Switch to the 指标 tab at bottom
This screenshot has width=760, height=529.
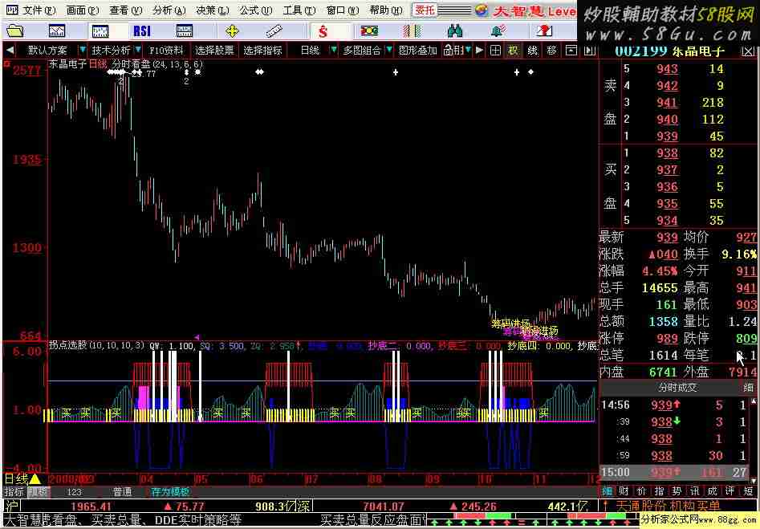tap(14, 491)
